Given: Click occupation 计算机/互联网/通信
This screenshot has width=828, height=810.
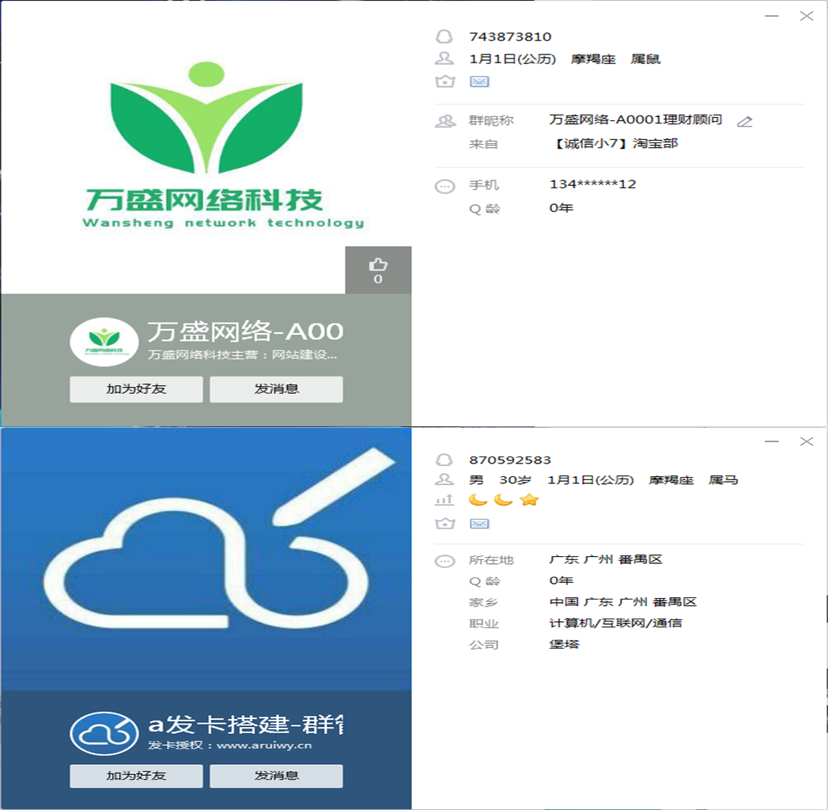Looking at the screenshot, I should (x=616, y=623).
